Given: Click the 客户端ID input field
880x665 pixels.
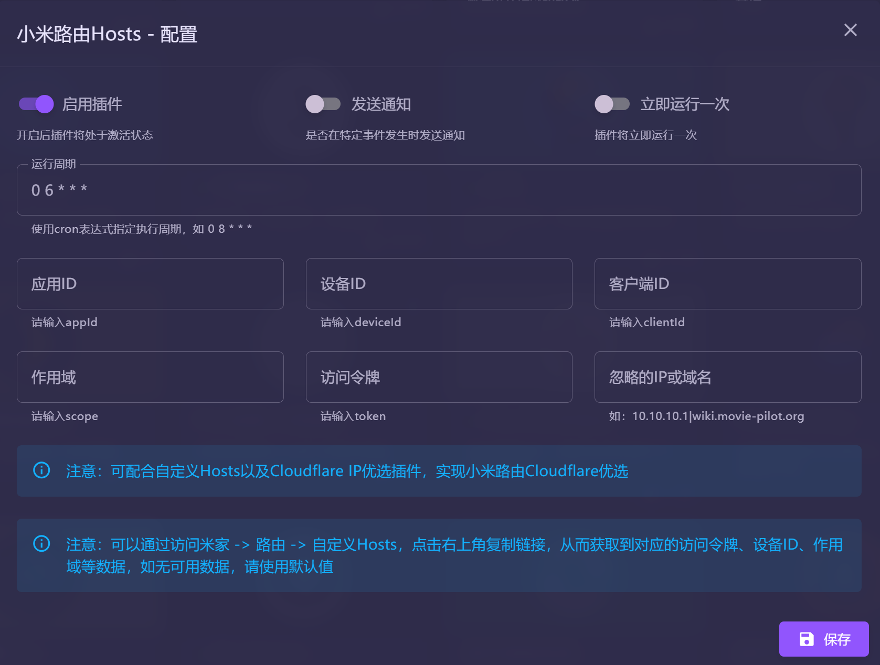Looking at the screenshot, I should click(x=728, y=284).
